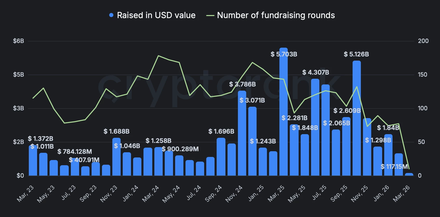Screen dimensions: 440x217
Task: Click the green line legend marker
Action: click(x=210, y=16)
